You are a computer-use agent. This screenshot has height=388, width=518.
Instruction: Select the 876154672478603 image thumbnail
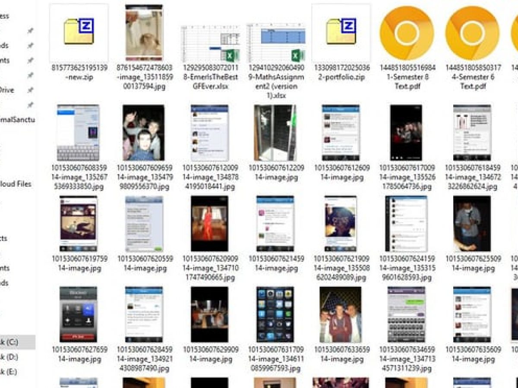click(x=144, y=33)
